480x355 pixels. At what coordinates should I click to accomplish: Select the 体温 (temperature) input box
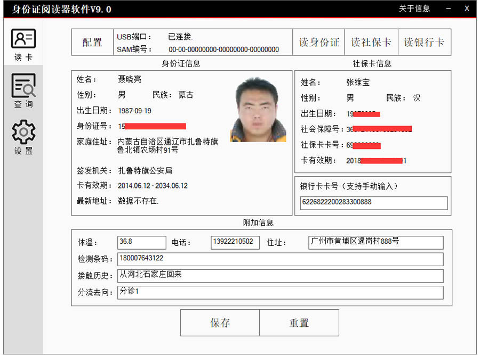(x=141, y=242)
